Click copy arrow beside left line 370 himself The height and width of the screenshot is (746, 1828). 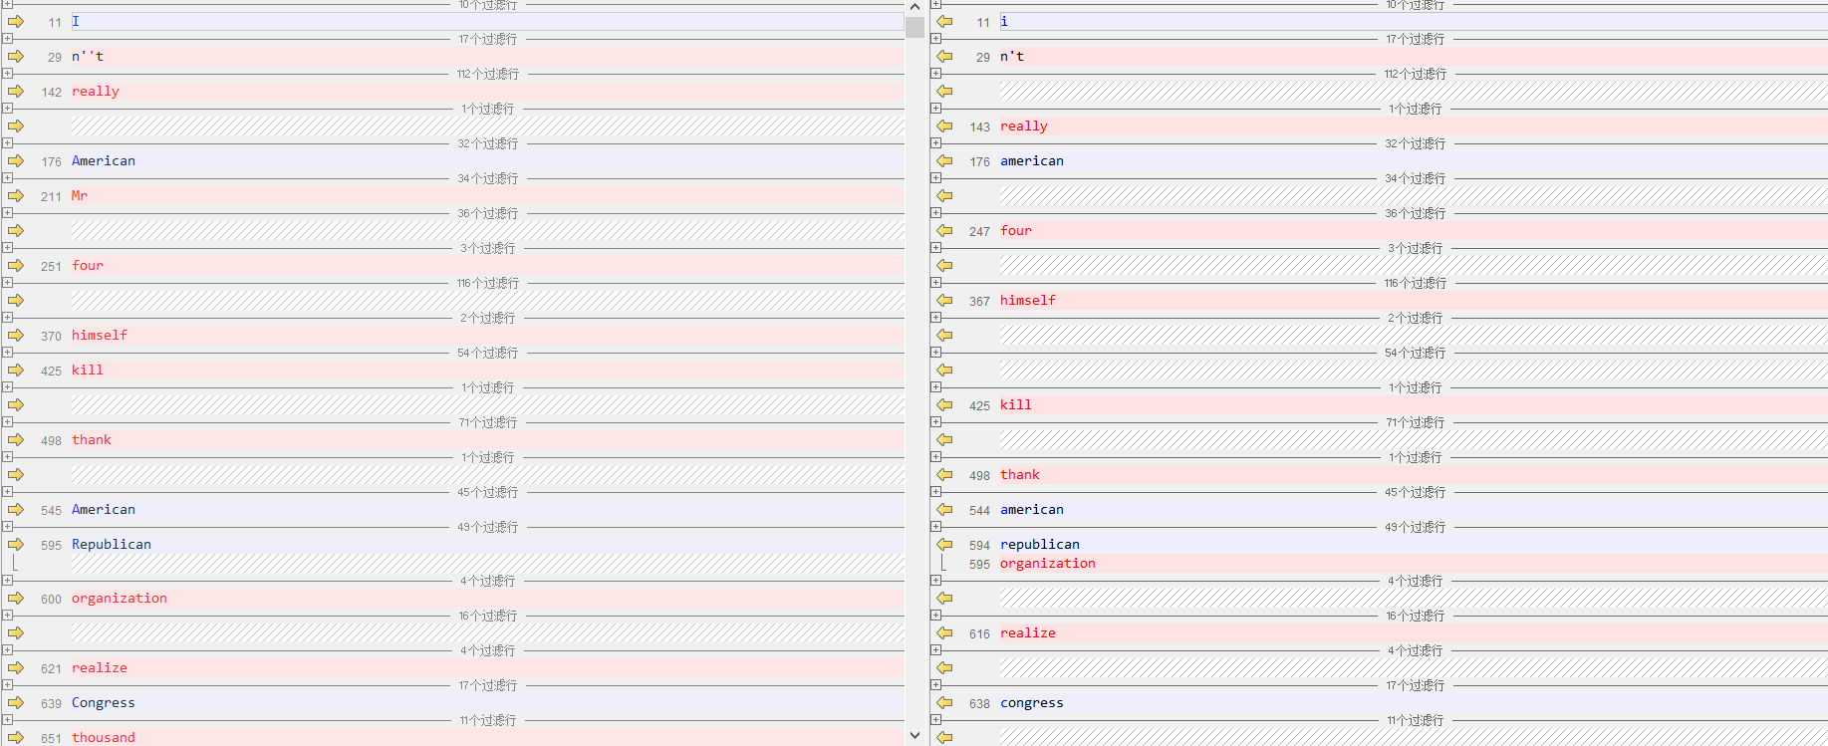[x=16, y=336]
